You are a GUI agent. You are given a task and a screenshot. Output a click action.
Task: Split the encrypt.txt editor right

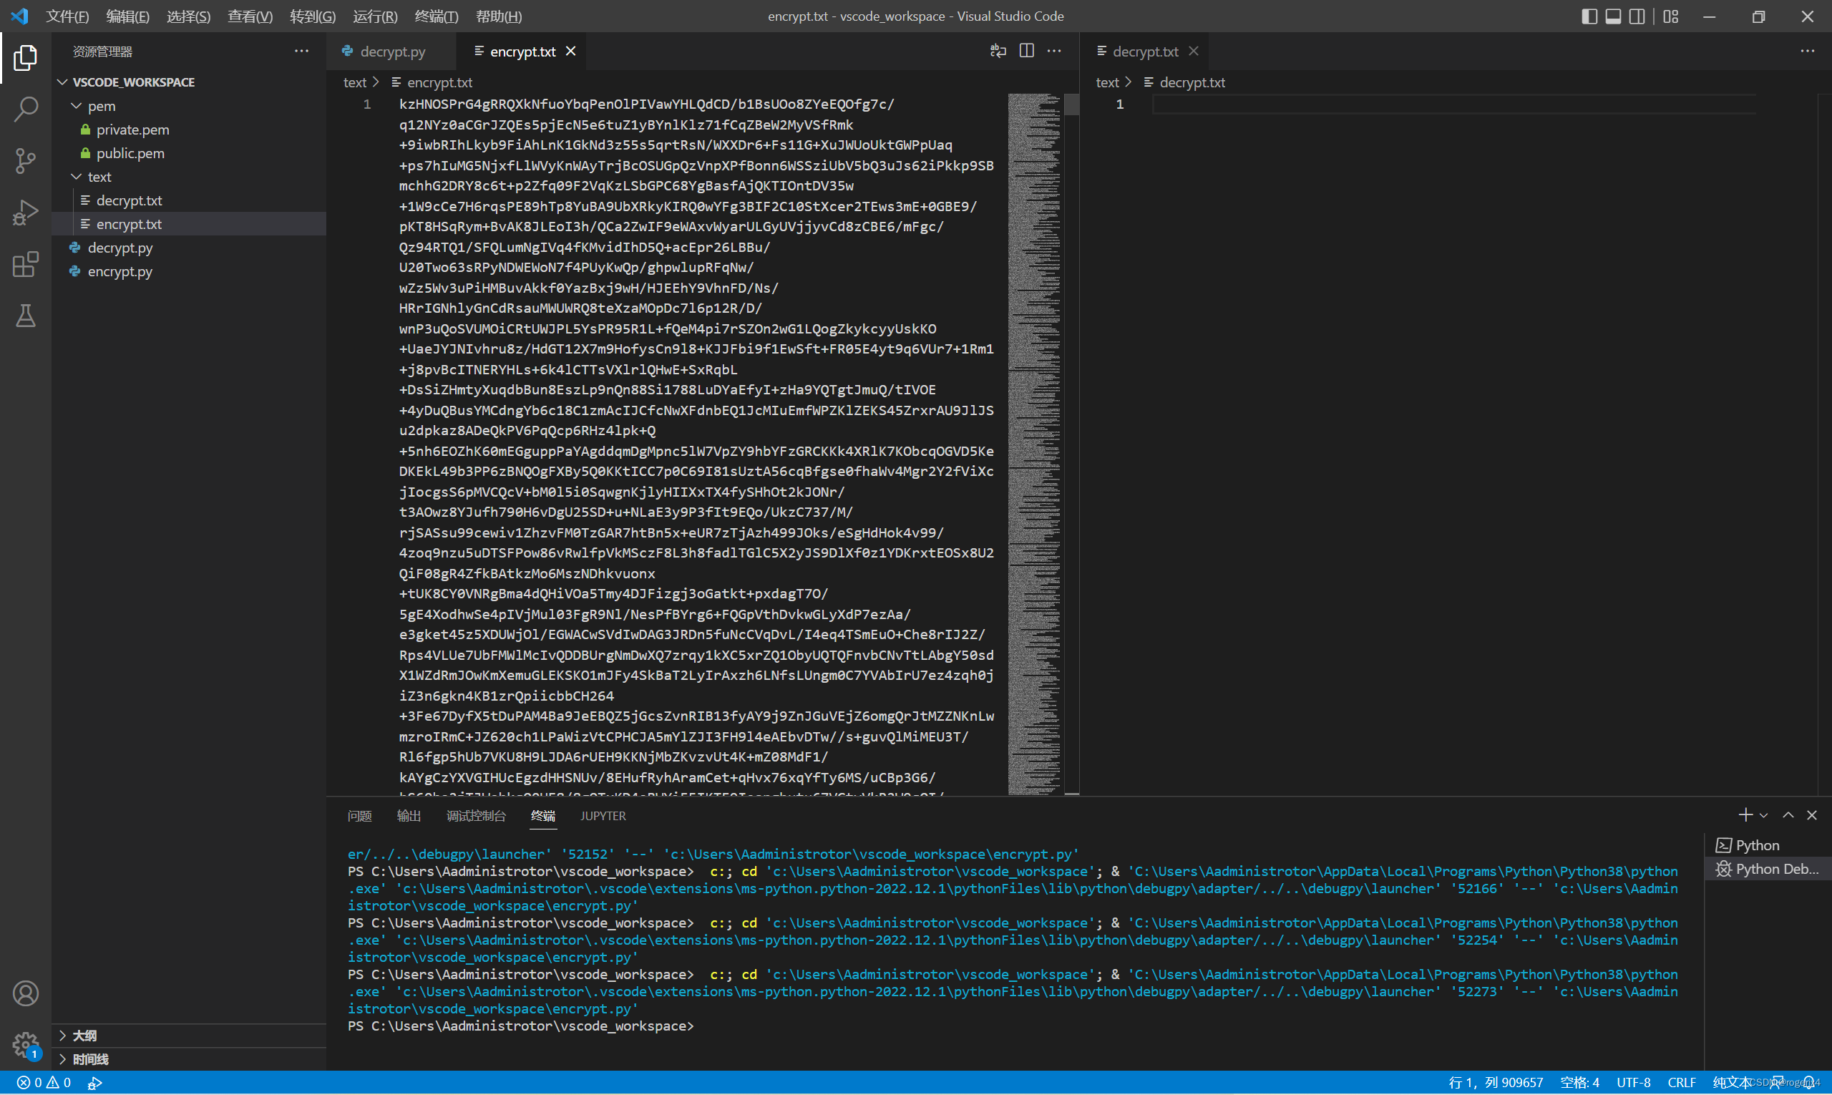tap(1026, 51)
